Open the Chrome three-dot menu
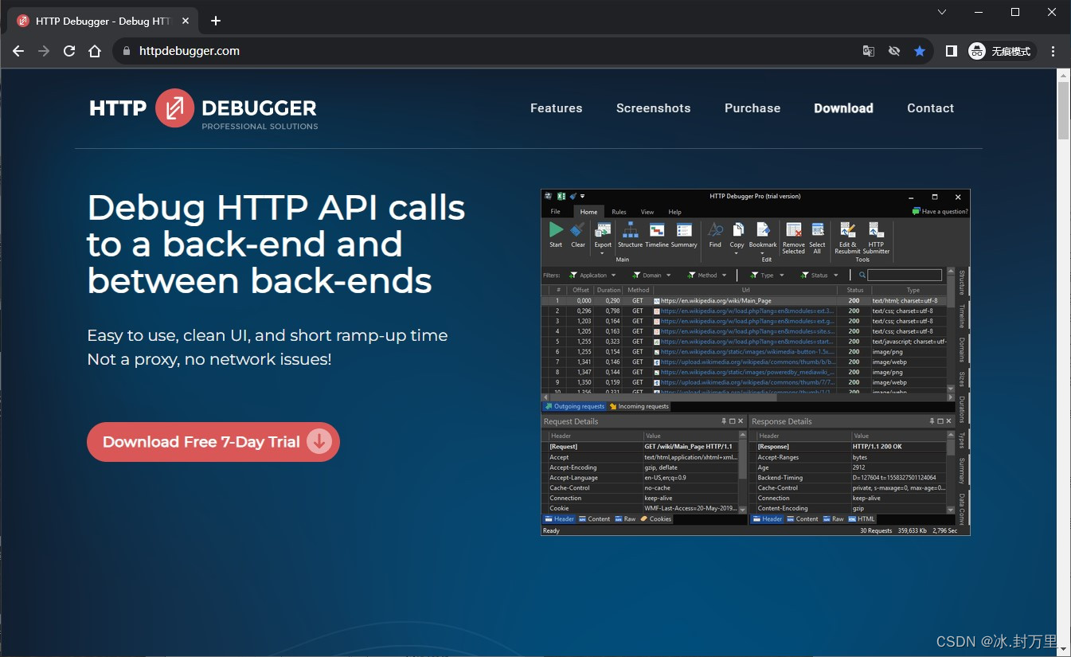The width and height of the screenshot is (1071, 657). point(1053,51)
